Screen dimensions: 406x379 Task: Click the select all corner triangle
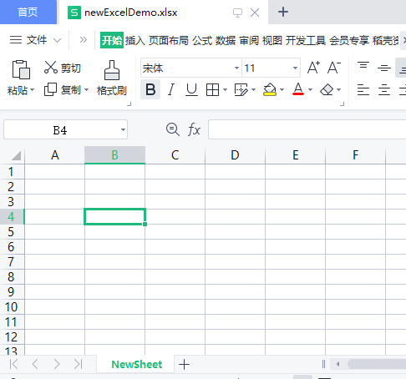coord(16,155)
